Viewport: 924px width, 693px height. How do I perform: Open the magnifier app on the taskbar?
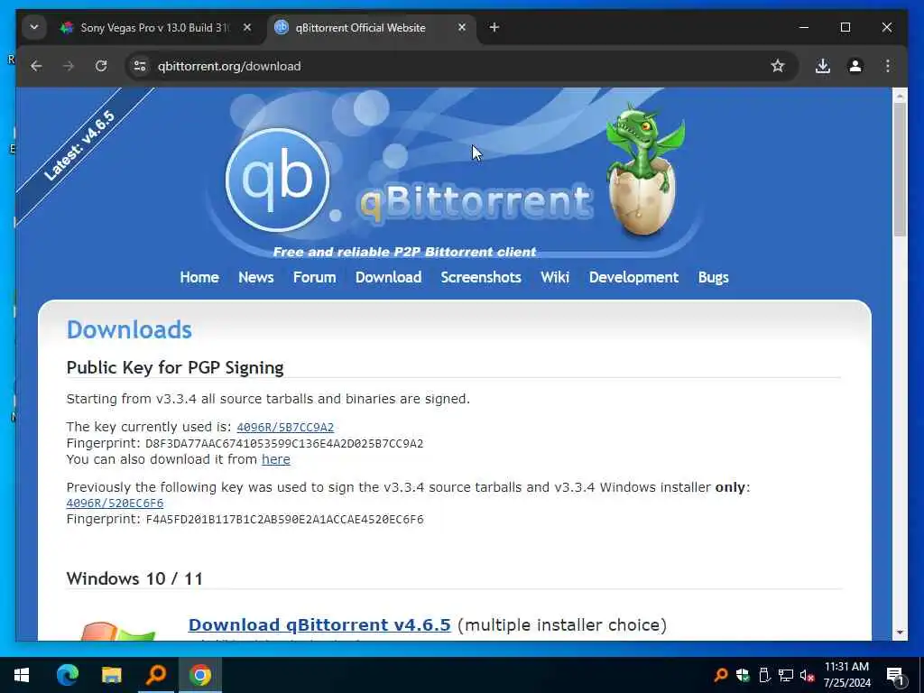[x=156, y=675]
